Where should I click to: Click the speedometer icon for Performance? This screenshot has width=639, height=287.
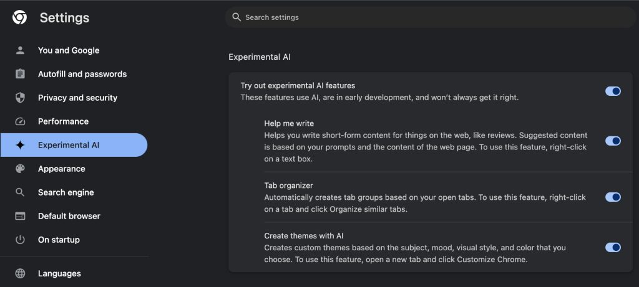click(20, 121)
